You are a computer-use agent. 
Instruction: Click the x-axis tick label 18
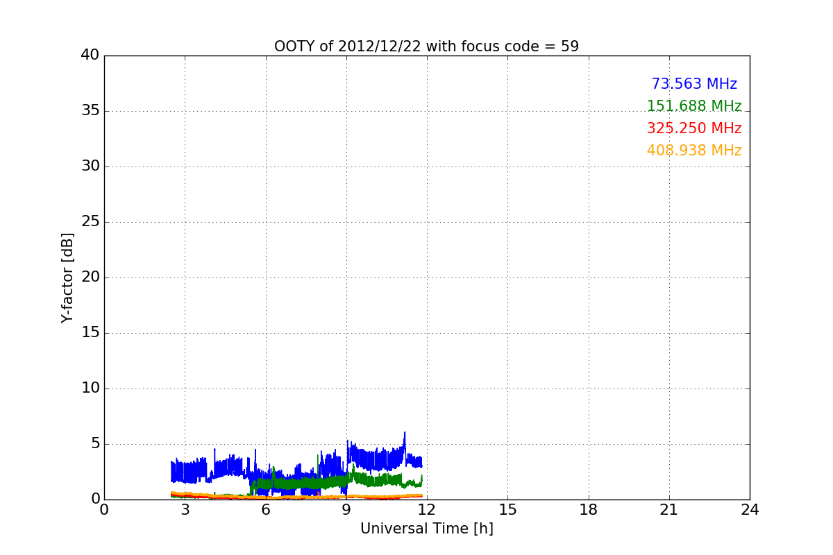(589, 510)
